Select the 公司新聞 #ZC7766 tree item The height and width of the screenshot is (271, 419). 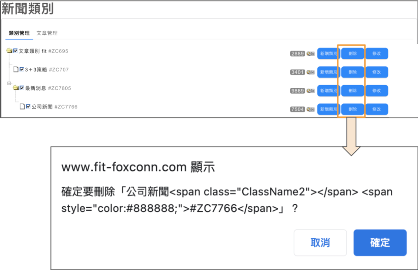(x=55, y=107)
